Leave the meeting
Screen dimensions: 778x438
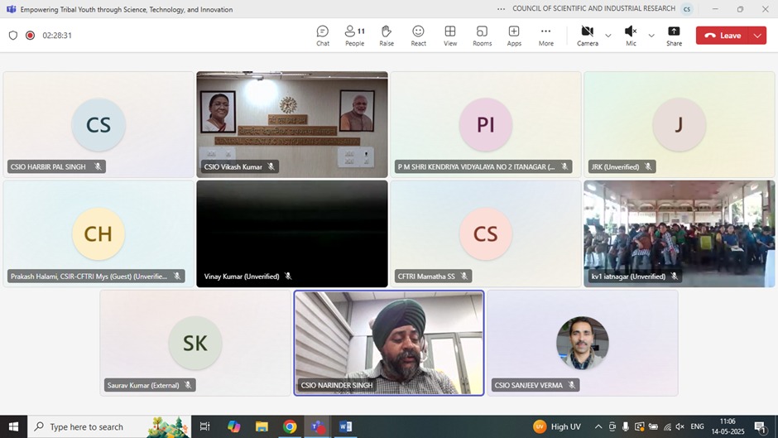coord(724,36)
